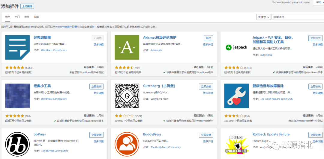Open the Jetpack plugin title link
Screen dimensions: 324x159
(x=273, y=40)
